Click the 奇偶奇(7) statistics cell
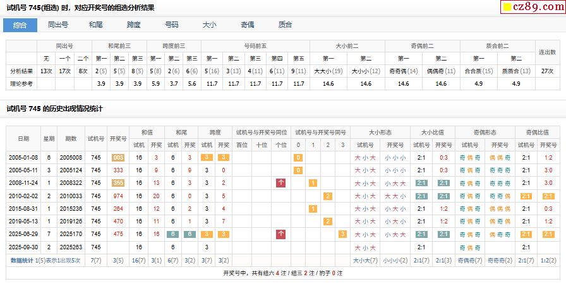The height and width of the screenshot is (284, 566). [x=470, y=260]
